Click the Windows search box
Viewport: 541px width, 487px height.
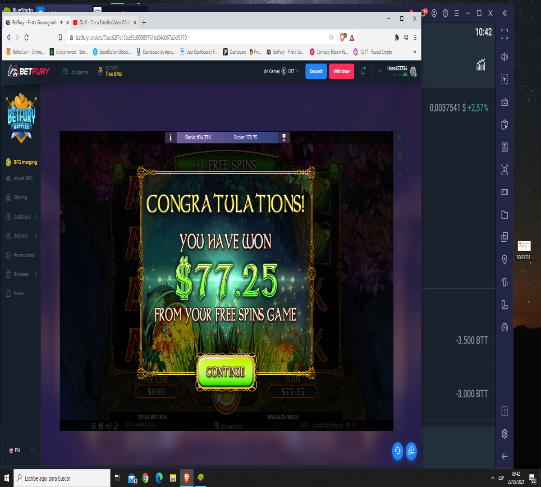[62, 478]
